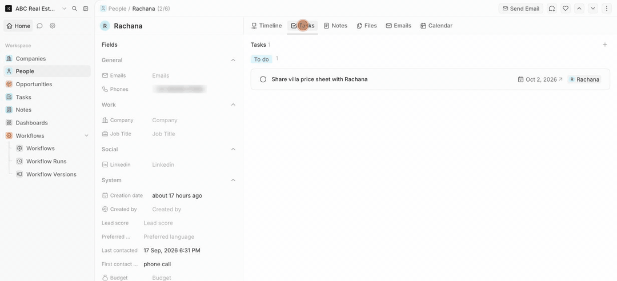Switch to the Notes tab
This screenshot has height=281, width=617.
(335, 26)
